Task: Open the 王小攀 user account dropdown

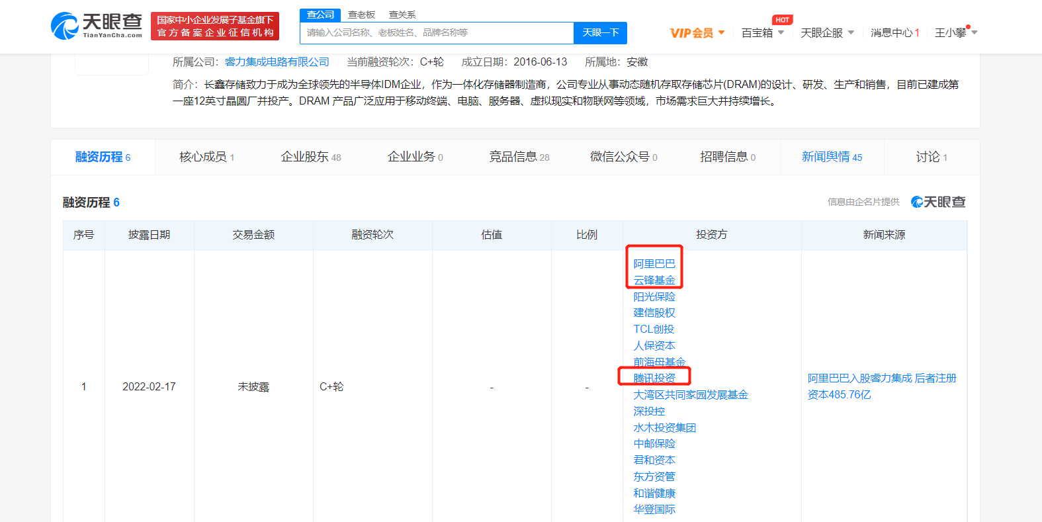Action: coord(956,32)
